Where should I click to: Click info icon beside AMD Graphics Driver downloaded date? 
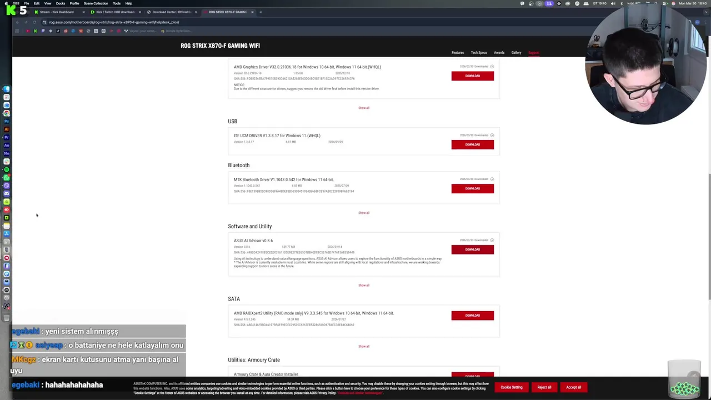[492, 67]
